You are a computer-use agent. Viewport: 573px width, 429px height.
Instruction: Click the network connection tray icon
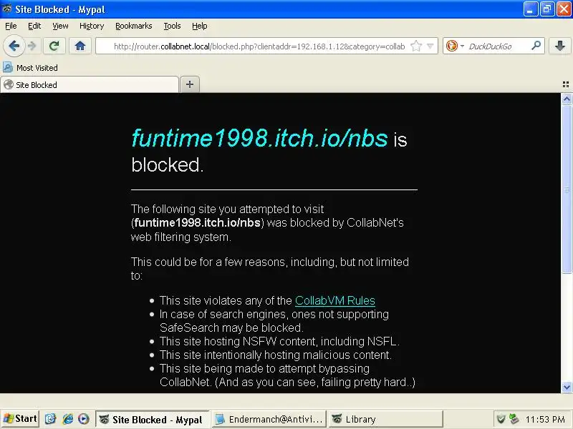[514, 419]
